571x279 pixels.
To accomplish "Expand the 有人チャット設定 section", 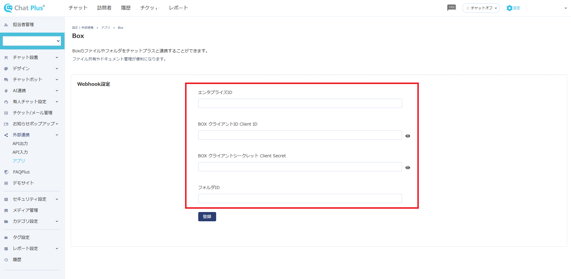I will (57, 102).
